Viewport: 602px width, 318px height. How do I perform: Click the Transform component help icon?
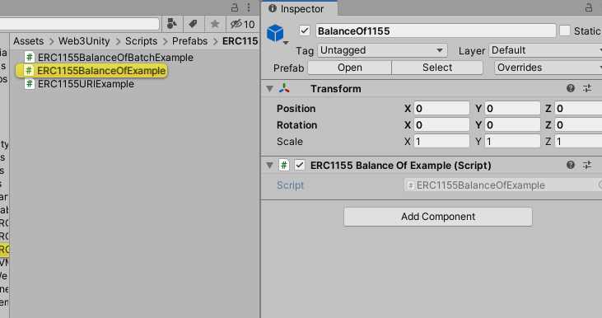[571, 88]
